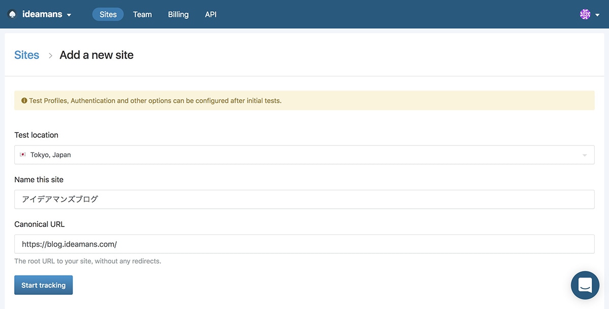Switch to the API tab

(x=211, y=14)
